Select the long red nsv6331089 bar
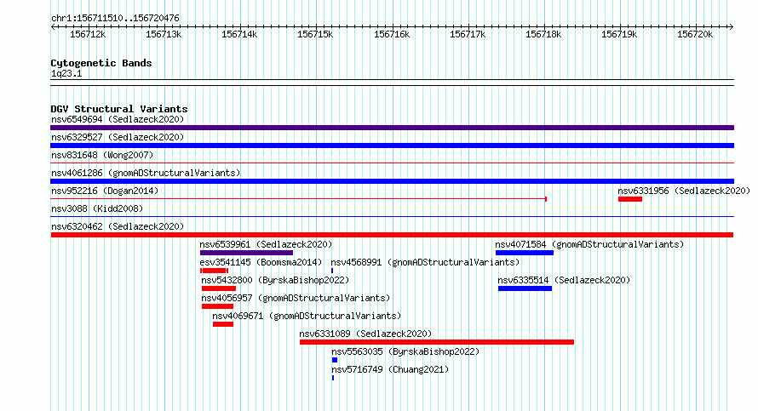This screenshot has height=411, width=758. click(x=437, y=342)
